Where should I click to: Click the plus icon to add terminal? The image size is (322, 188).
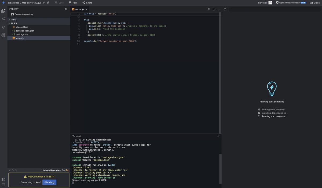(x=218, y=136)
